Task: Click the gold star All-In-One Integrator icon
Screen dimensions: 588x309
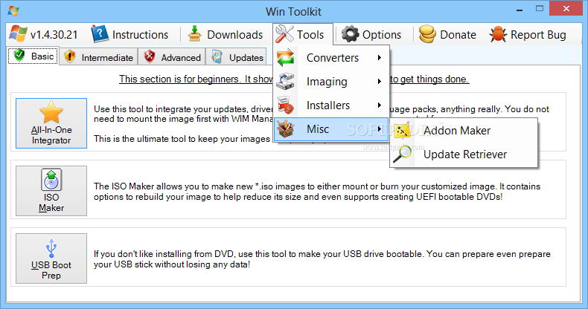Action: [x=51, y=112]
